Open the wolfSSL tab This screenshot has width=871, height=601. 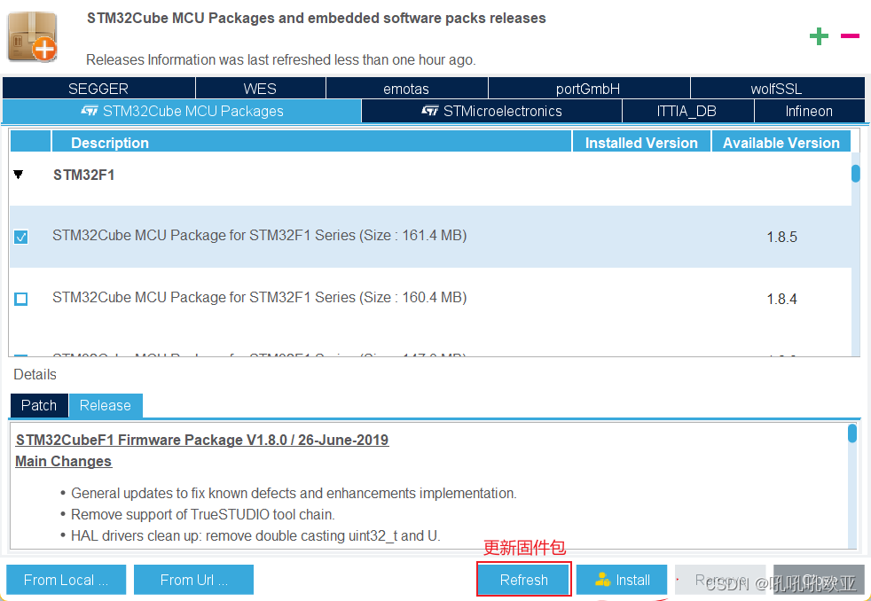pyautogui.click(x=778, y=88)
